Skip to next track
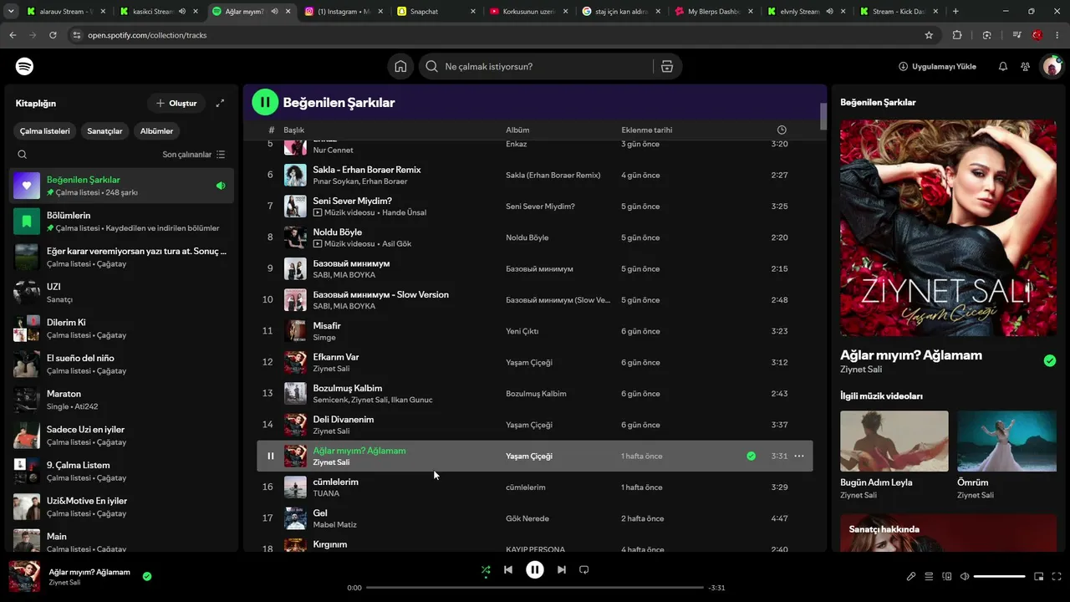The image size is (1070, 602). coord(562,570)
